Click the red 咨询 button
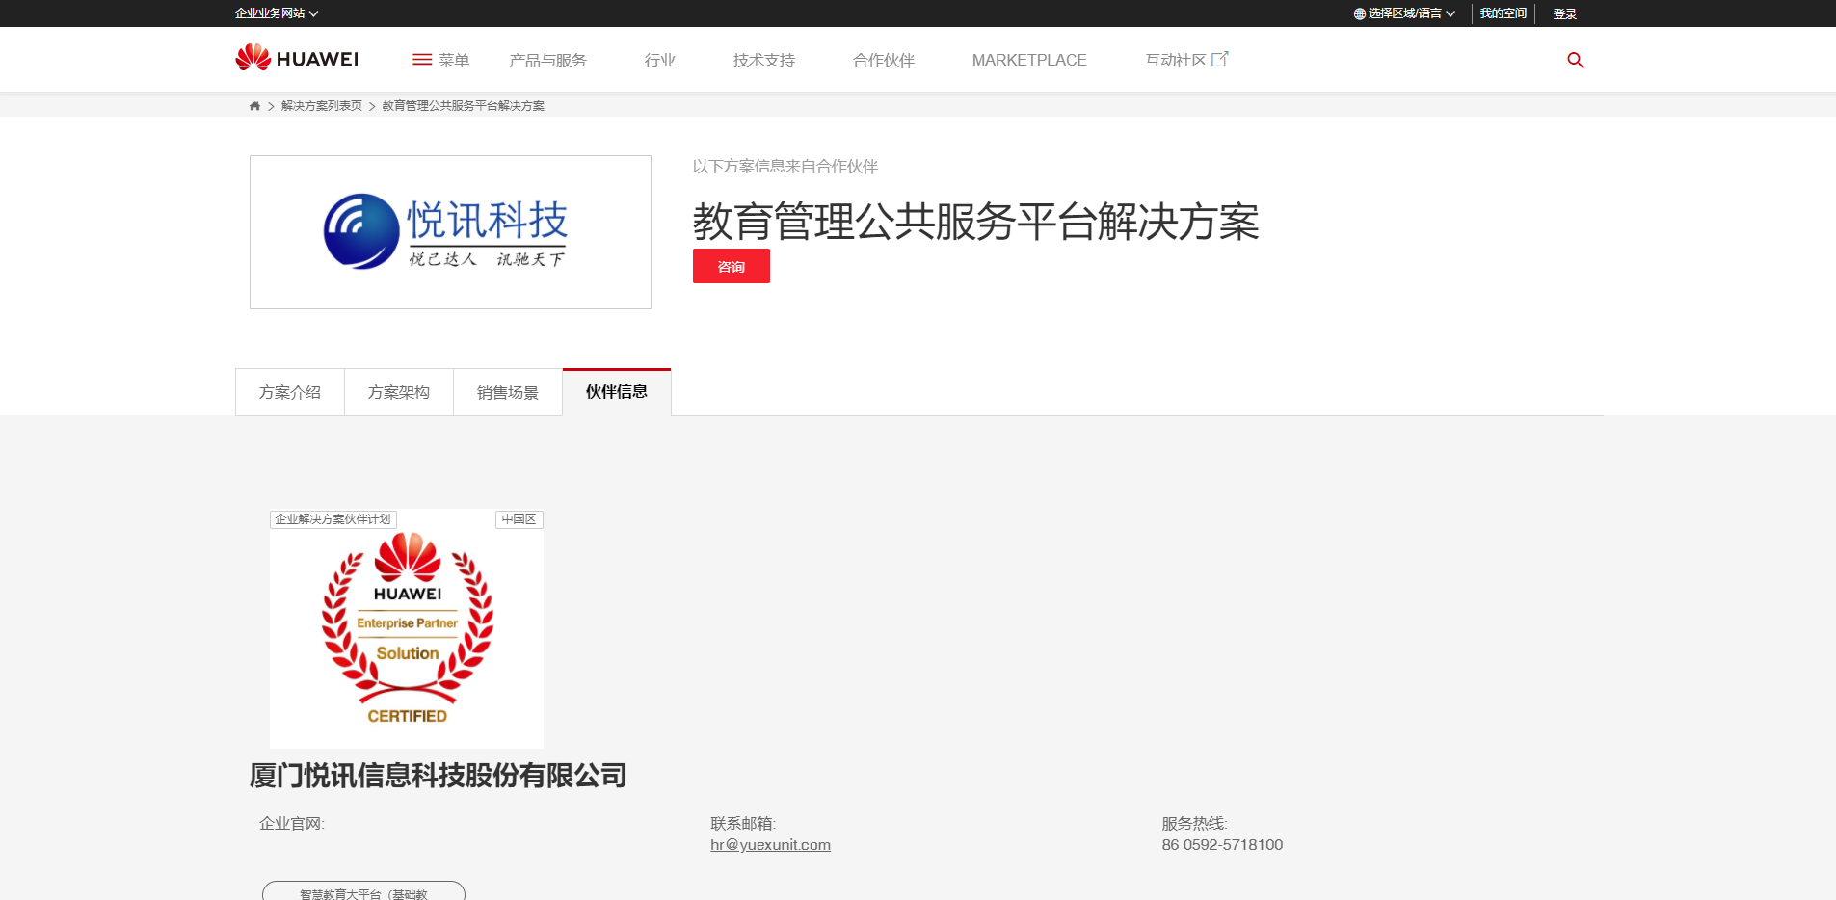 (732, 266)
